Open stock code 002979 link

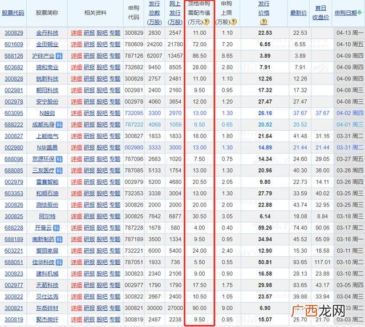[x=14, y=182]
